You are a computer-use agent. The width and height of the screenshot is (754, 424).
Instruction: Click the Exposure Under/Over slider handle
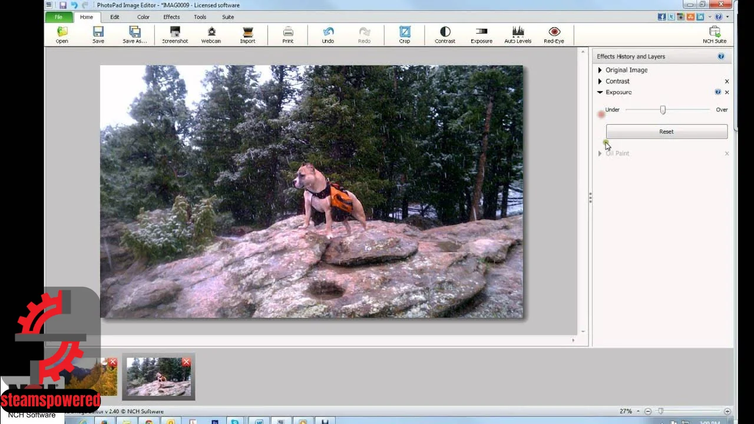tap(663, 110)
